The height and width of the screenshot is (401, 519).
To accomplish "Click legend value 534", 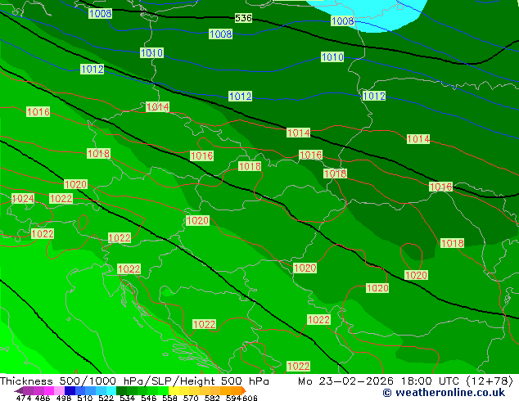I will click(x=127, y=398).
